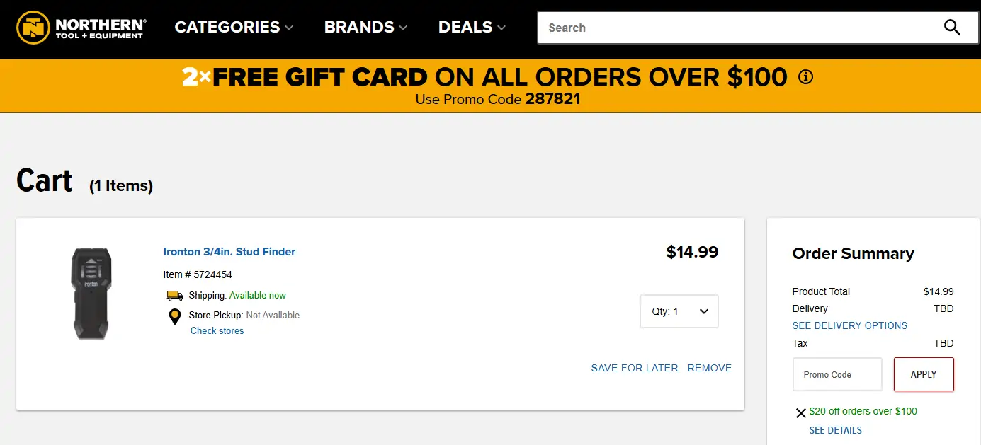Click the shipping truck icon
The image size is (981, 445).
(x=175, y=296)
